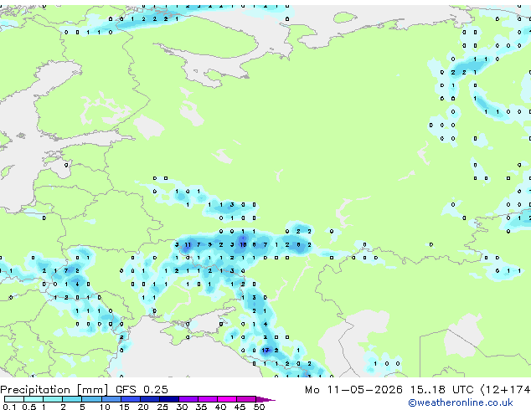Choose the 40–45 mm magenta legend swatch
Viewport: 531px width, 410px height.
(227, 399)
